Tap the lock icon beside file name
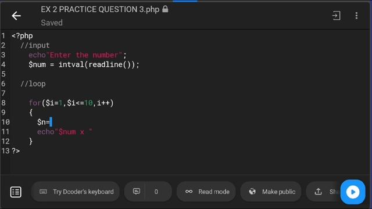 pyautogui.click(x=165, y=9)
